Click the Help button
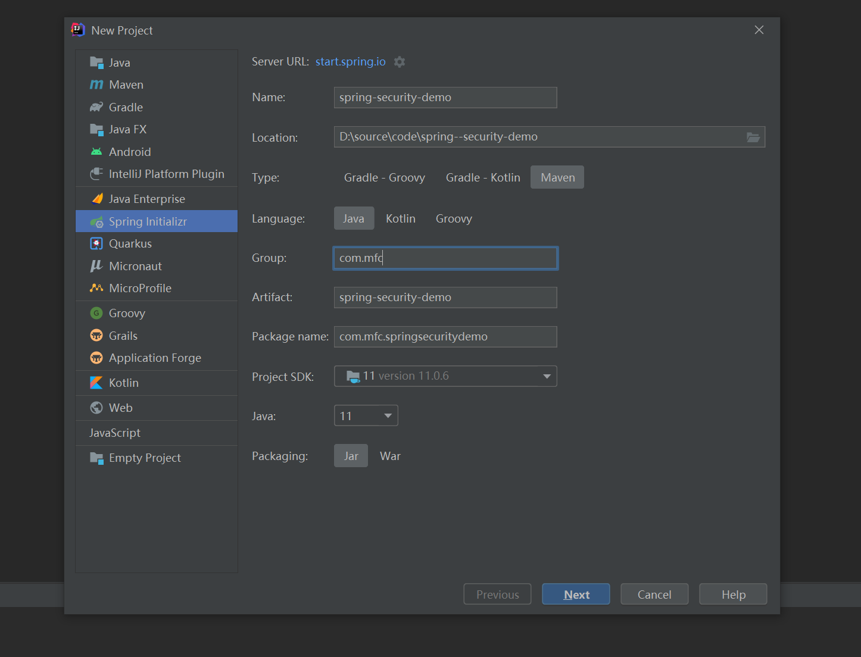861x657 pixels. [x=733, y=594]
